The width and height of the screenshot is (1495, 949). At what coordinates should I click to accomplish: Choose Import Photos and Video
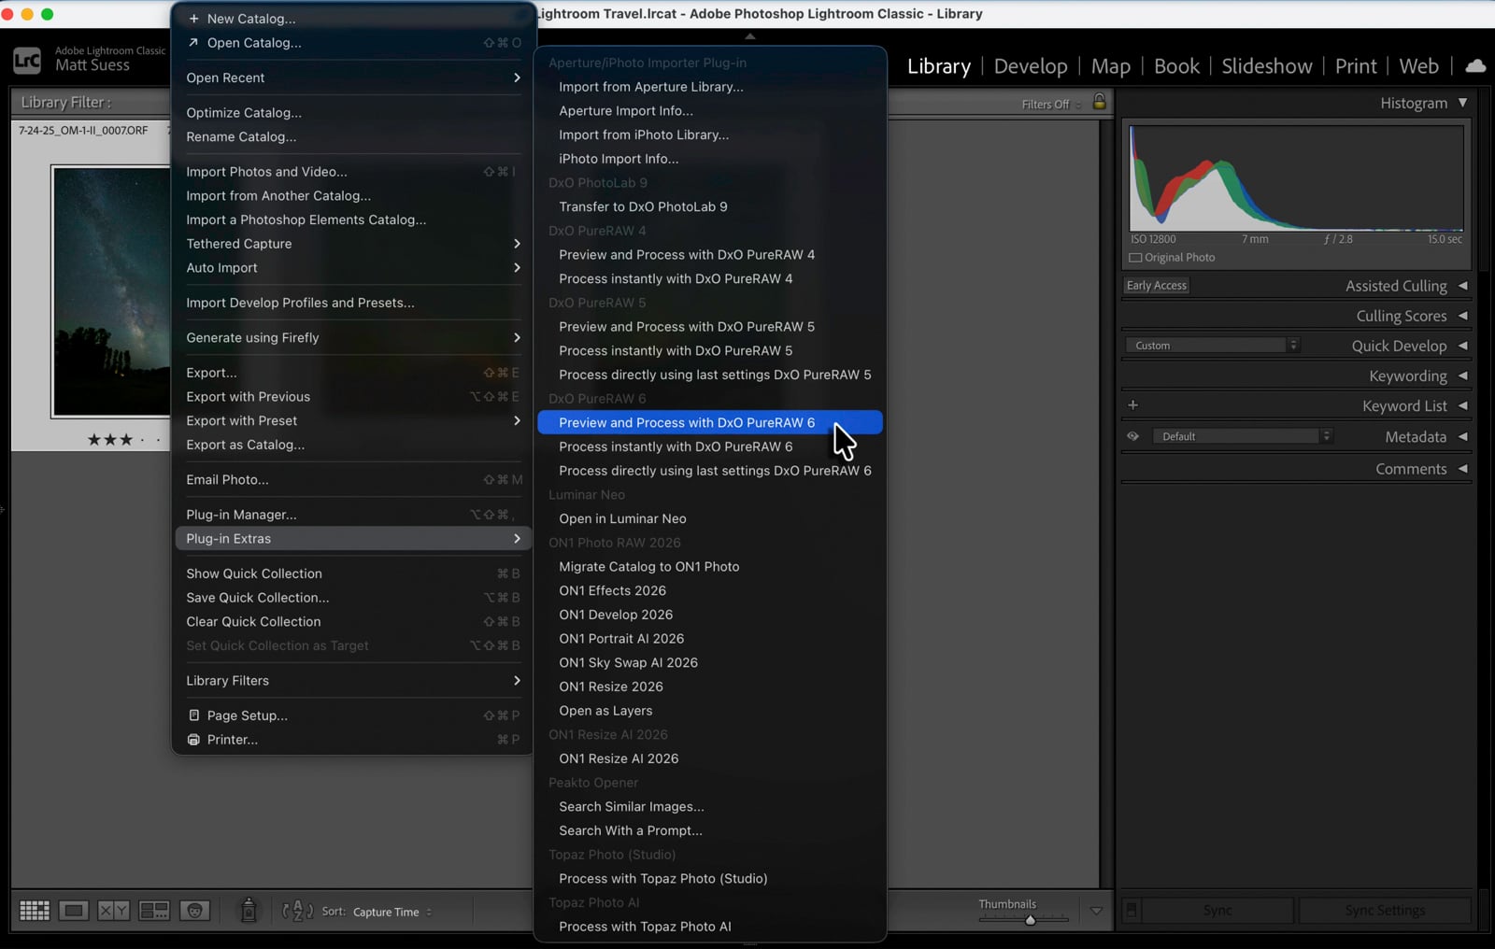coord(353,172)
